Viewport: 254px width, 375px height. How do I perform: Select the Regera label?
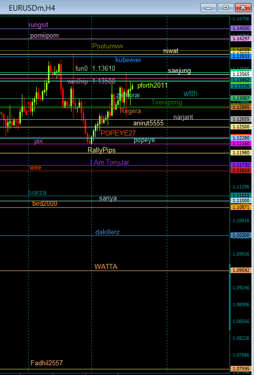(130, 111)
